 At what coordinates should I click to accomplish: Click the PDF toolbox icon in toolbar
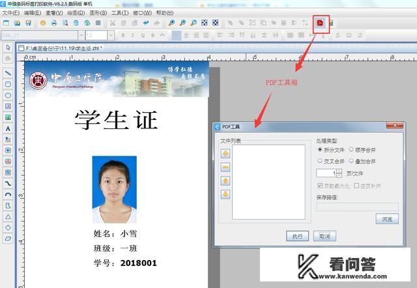pos(320,23)
